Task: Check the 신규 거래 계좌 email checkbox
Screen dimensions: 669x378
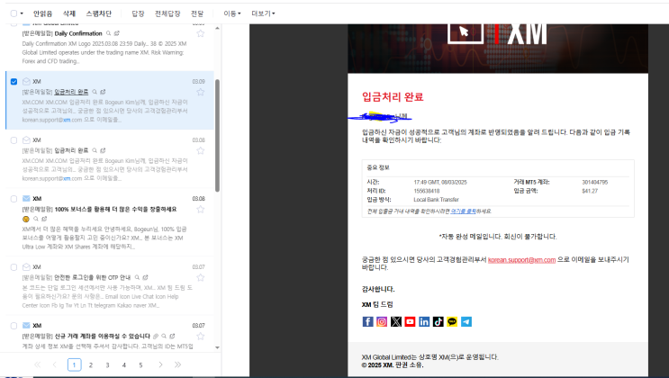Action: coord(14,326)
